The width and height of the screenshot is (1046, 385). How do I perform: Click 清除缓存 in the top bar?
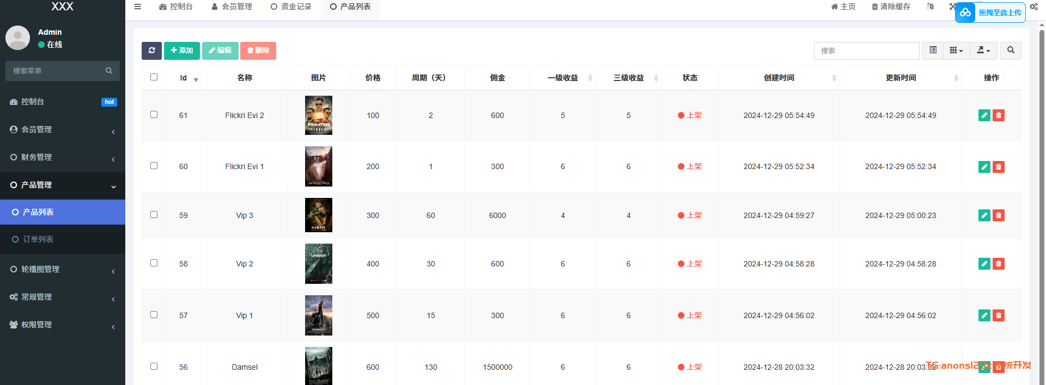[891, 7]
